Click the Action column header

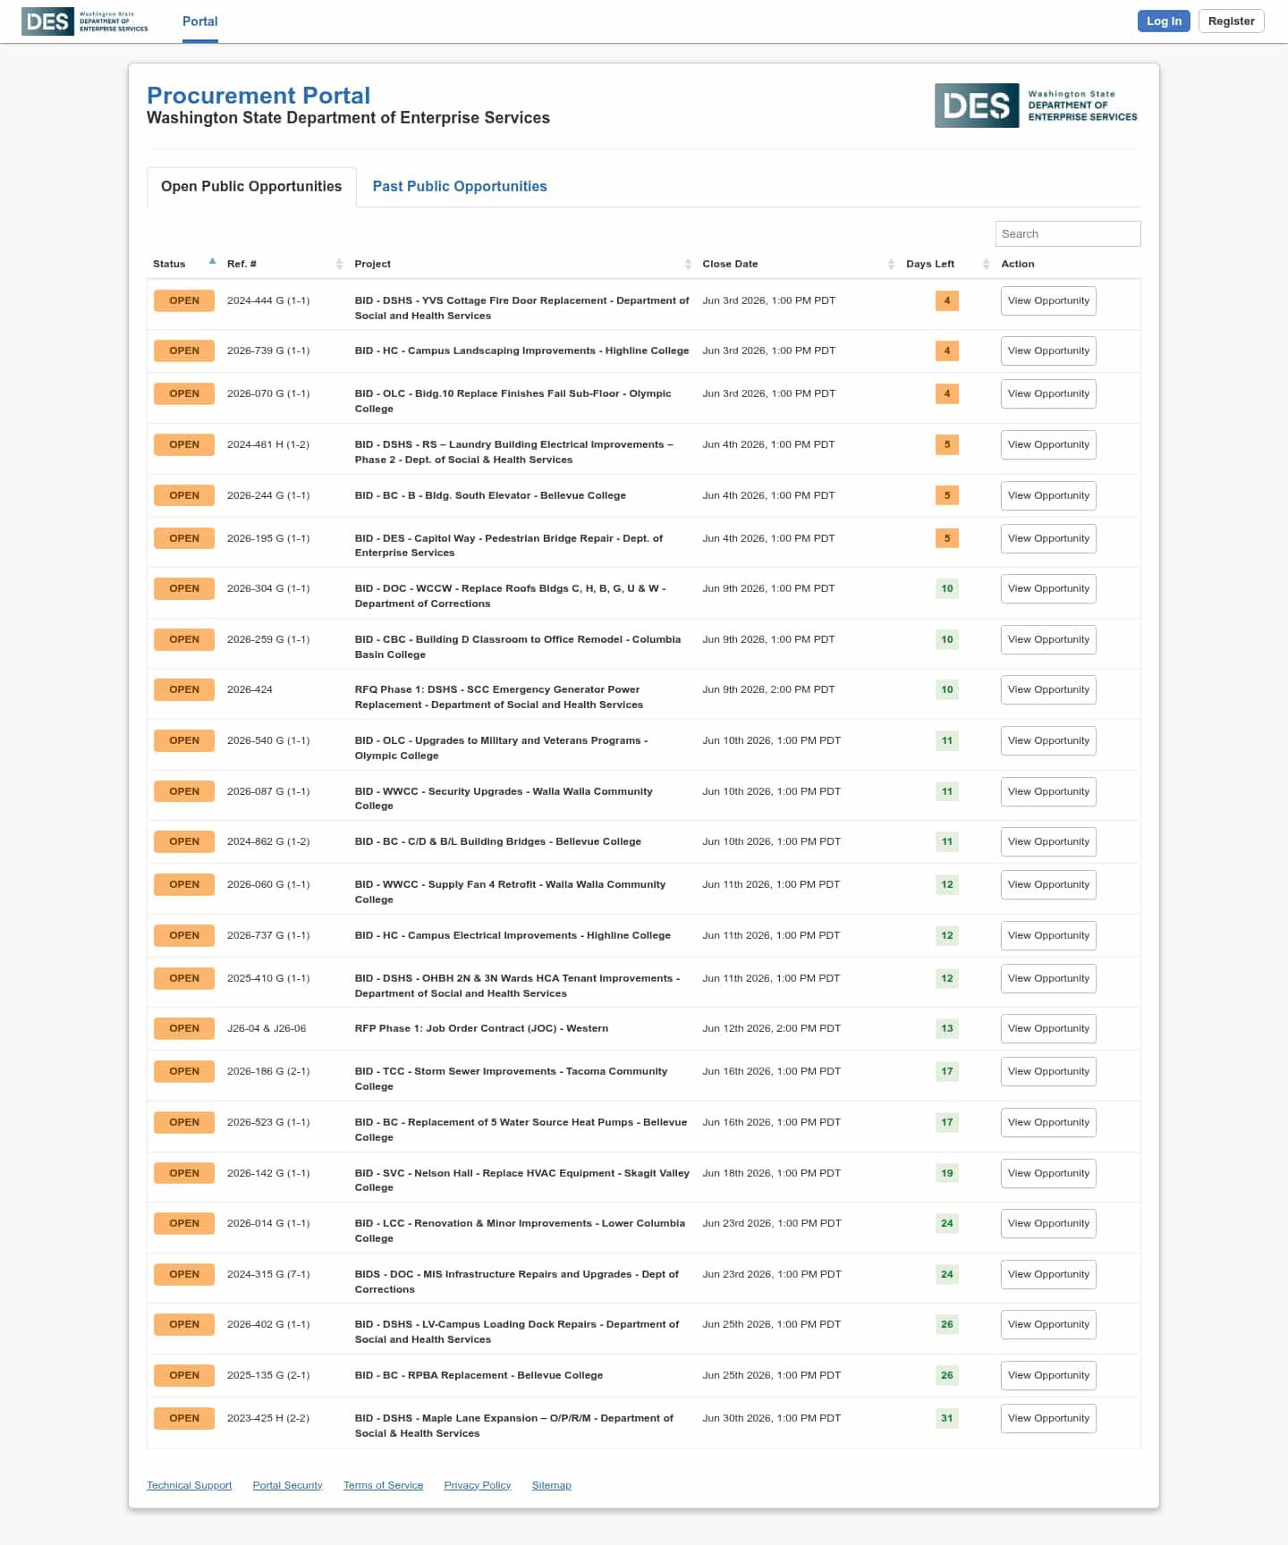pyautogui.click(x=1018, y=264)
